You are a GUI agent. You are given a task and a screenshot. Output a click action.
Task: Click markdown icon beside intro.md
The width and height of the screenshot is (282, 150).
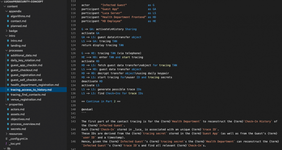click(8, 41)
